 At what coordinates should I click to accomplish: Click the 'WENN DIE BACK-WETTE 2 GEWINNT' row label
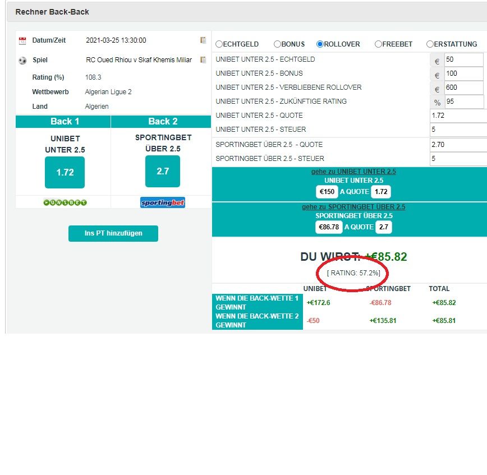[257, 321]
